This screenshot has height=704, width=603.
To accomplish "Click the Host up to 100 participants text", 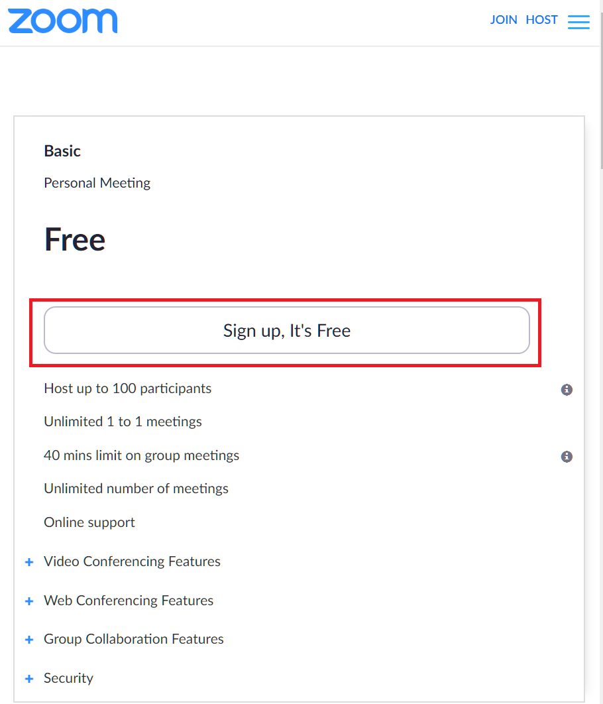I will pos(128,388).
